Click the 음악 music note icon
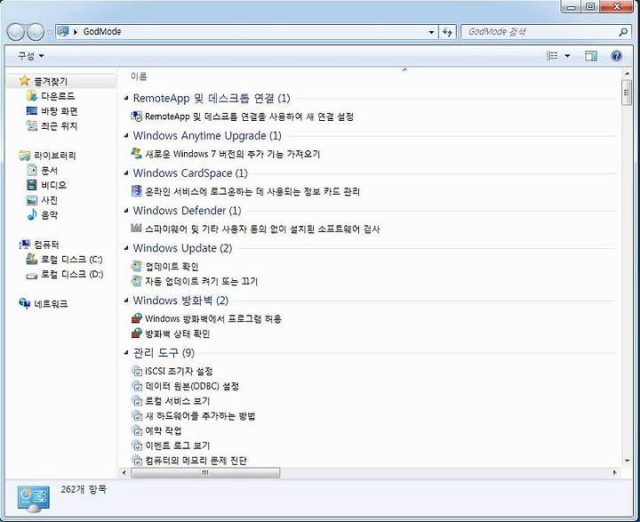The height and width of the screenshot is (522, 640). pyautogui.click(x=32, y=214)
